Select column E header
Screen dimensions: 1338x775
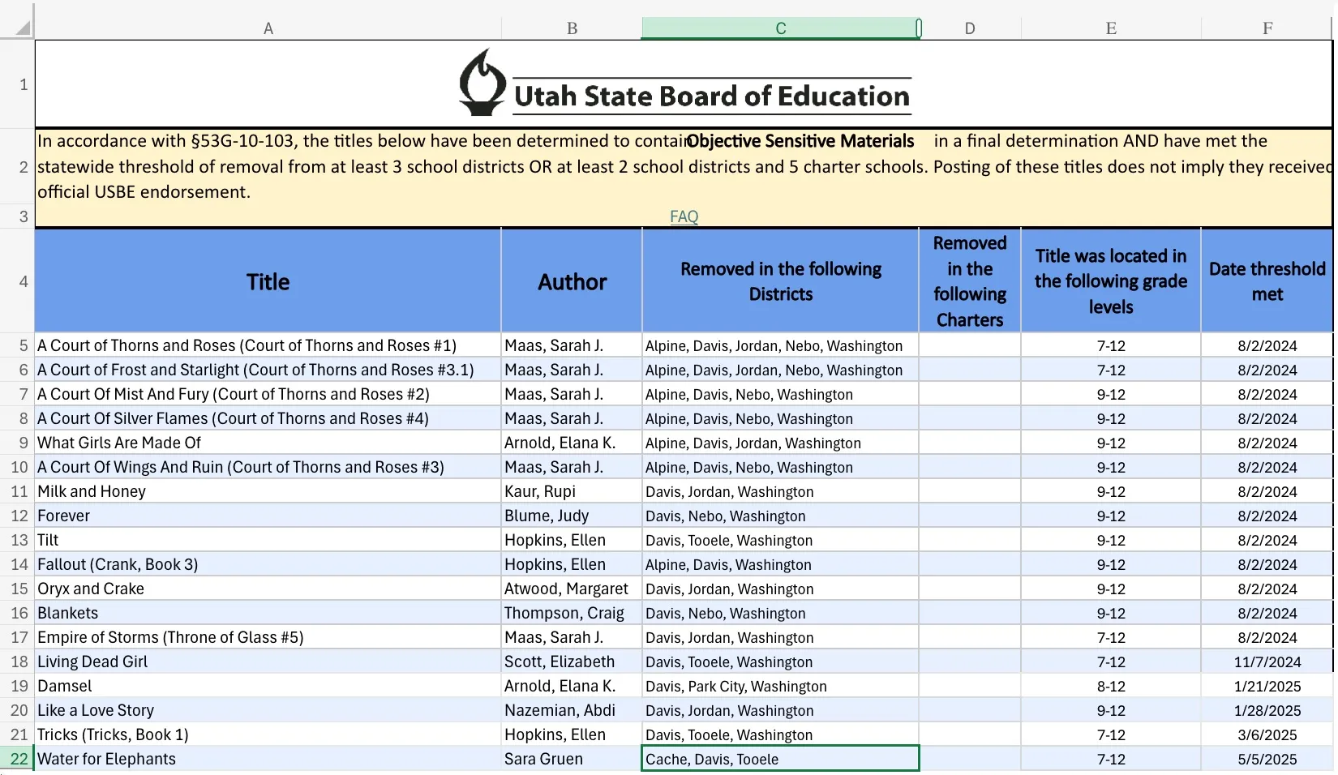(1111, 28)
